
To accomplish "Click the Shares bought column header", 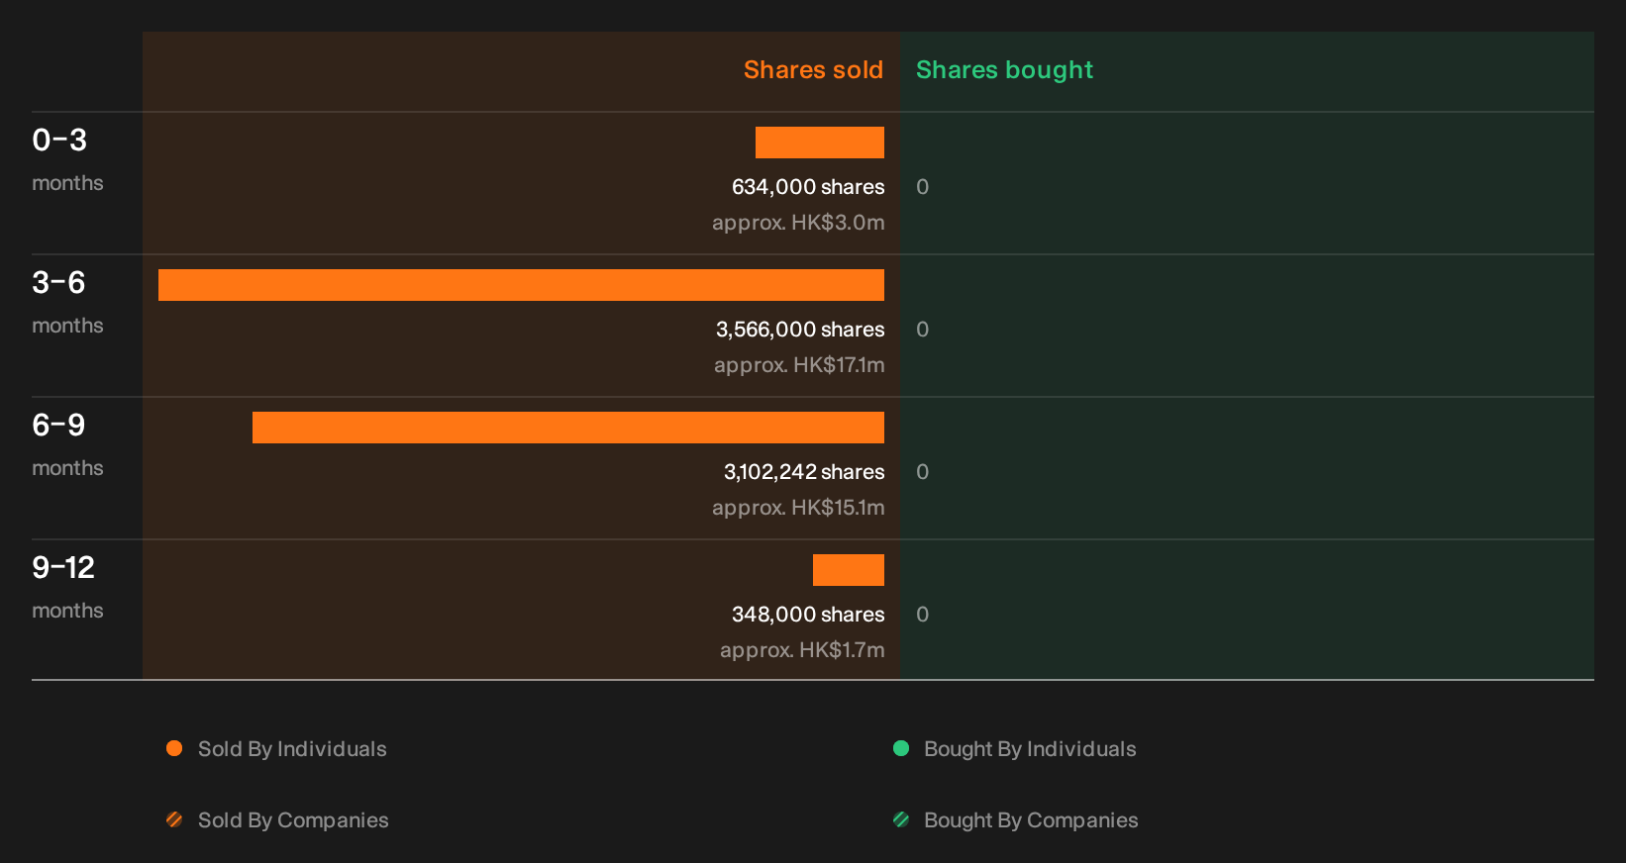I will (x=1004, y=70).
